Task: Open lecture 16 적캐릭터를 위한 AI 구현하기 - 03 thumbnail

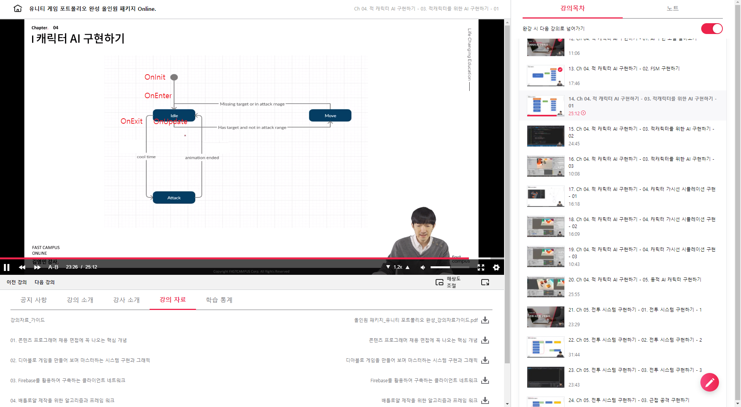Action: click(x=546, y=166)
